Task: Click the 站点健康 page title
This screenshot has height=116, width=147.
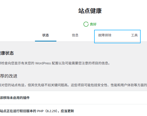Action: 90,11
